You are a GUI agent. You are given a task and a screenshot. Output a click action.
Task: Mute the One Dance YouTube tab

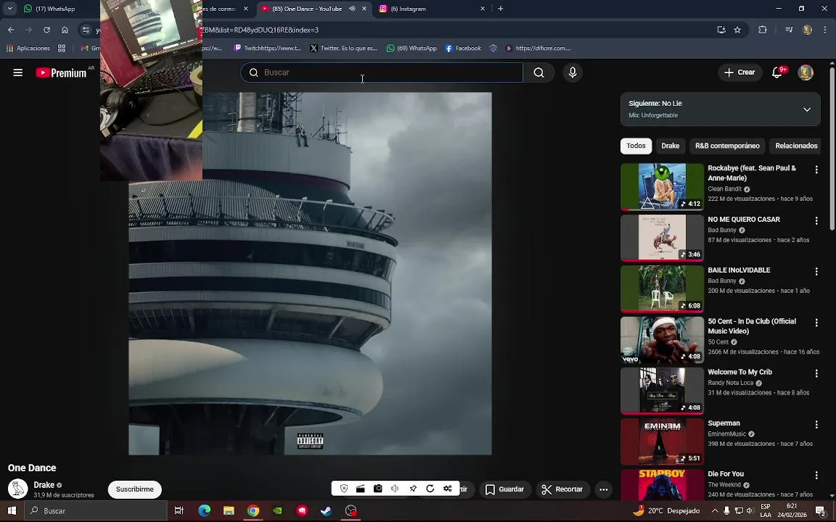point(352,9)
